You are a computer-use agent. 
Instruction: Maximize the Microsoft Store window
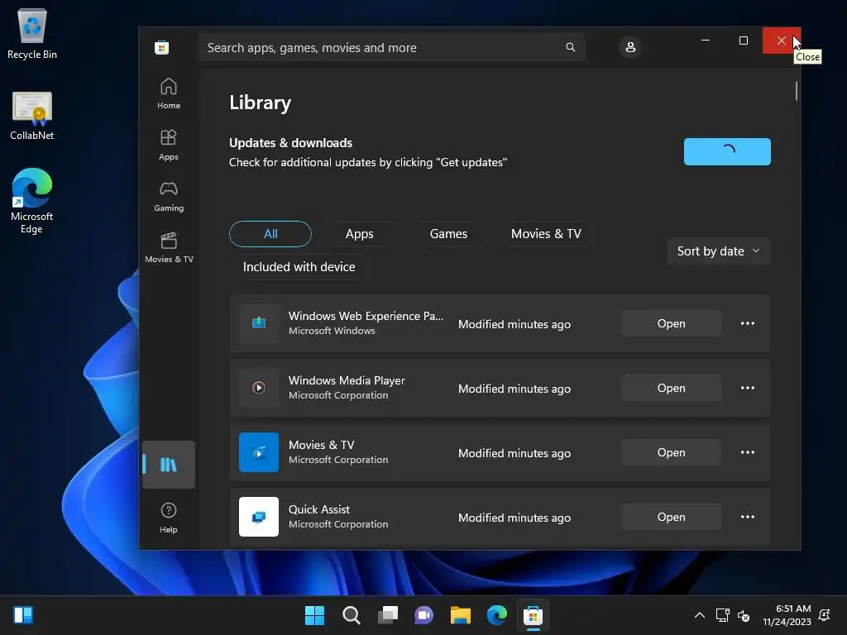(x=744, y=41)
